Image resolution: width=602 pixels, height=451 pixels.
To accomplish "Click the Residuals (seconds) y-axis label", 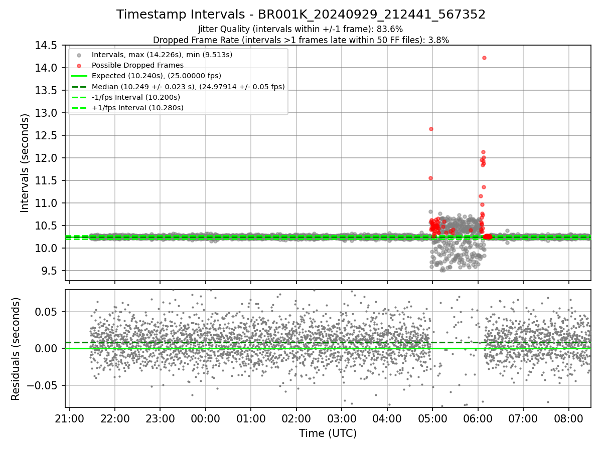I will 16,349.
